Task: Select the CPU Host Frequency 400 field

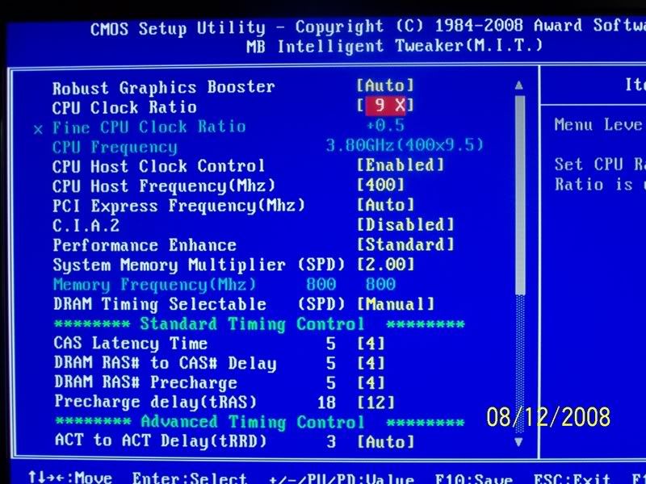Action: click(380, 185)
